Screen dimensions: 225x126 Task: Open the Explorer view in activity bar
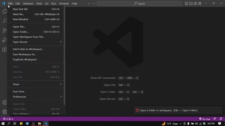pyautogui.click(x=5, y=12)
